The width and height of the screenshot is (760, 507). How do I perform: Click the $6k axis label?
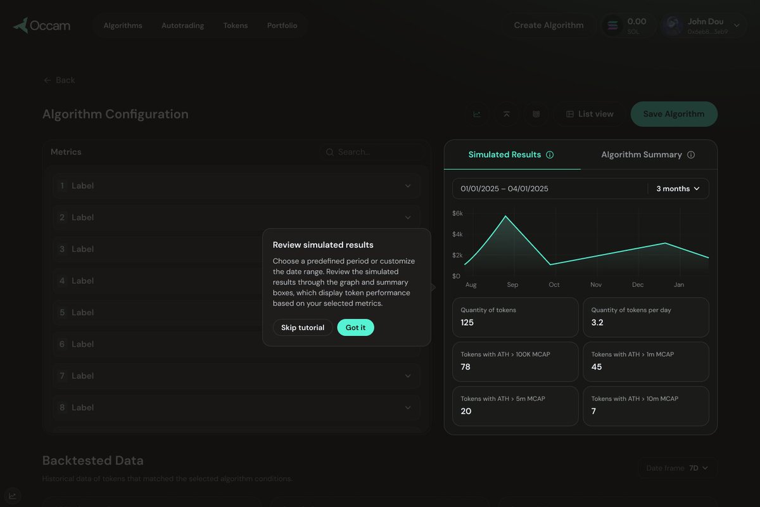[x=457, y=214]
